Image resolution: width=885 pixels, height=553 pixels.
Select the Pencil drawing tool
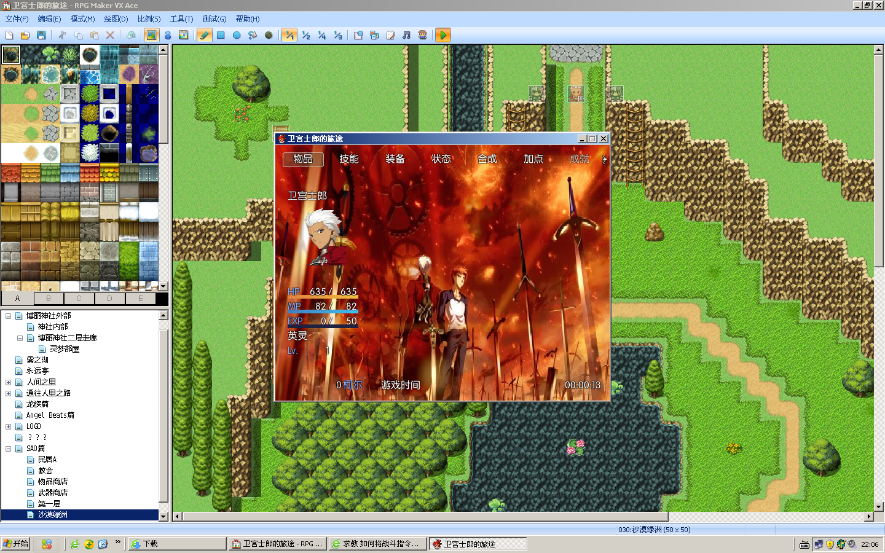[x=205, y=35]
